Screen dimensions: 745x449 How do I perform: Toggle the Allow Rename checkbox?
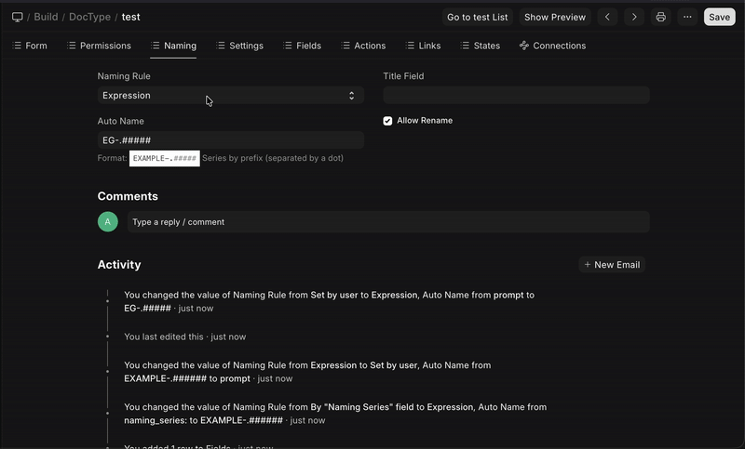click(387, 121)
